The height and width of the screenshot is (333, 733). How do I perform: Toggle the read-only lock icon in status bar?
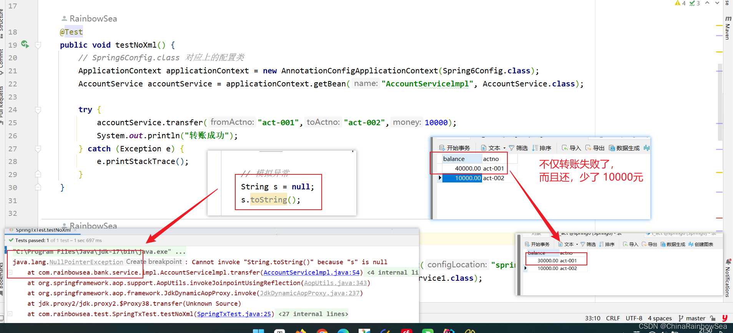click(713, 318)
